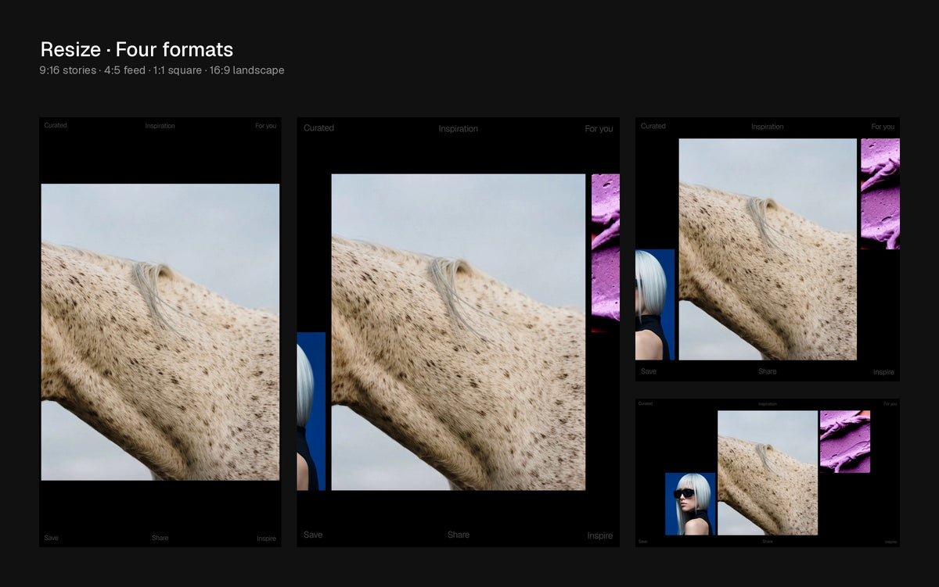Open sunglasses woman portrait in the landscape frame
939x587 pixels.
(690, 503)
